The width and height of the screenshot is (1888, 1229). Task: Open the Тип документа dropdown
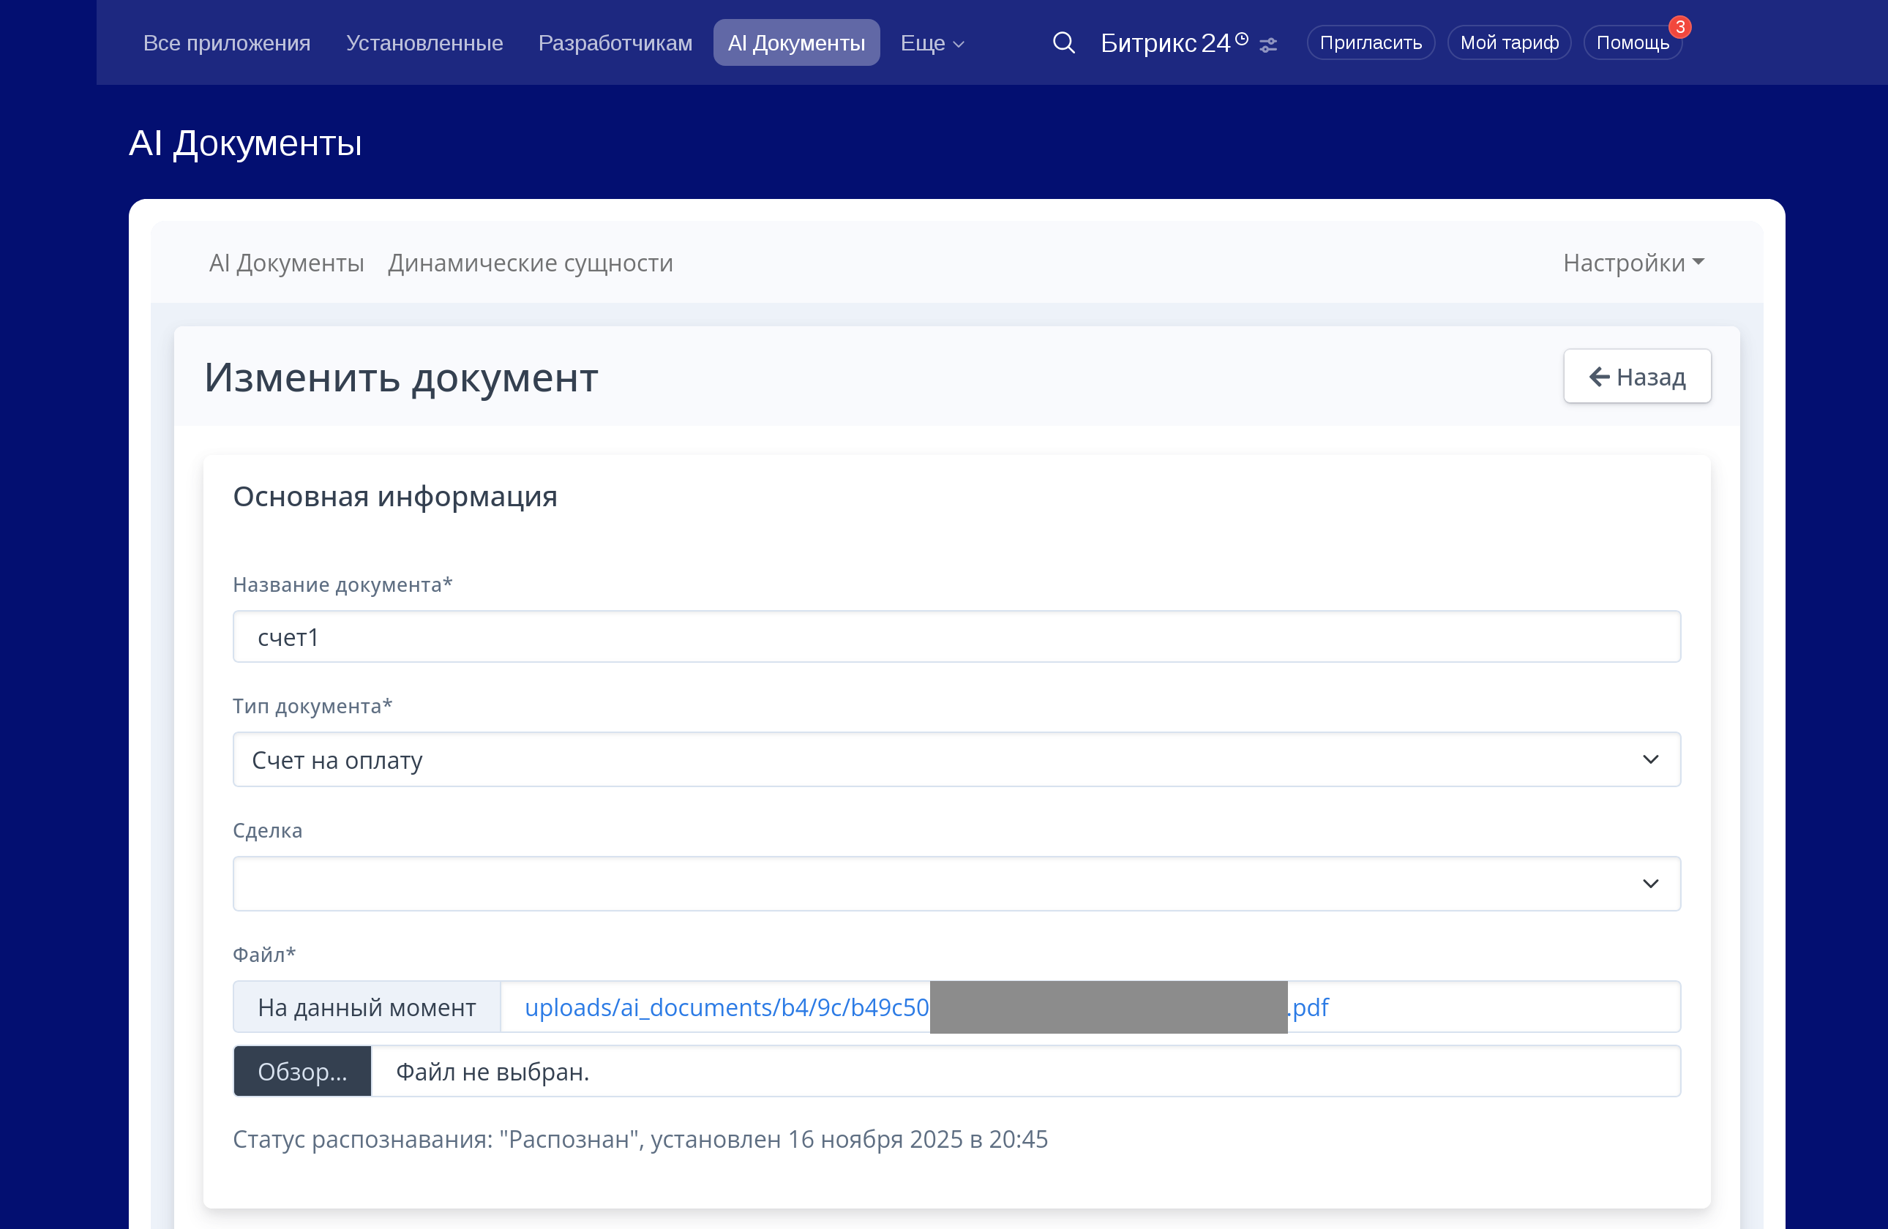tap(956, 759)
